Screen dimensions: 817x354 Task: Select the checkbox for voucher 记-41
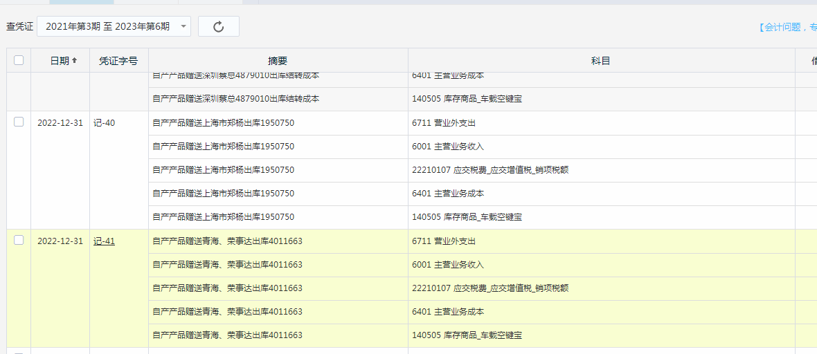coord(19,240)
